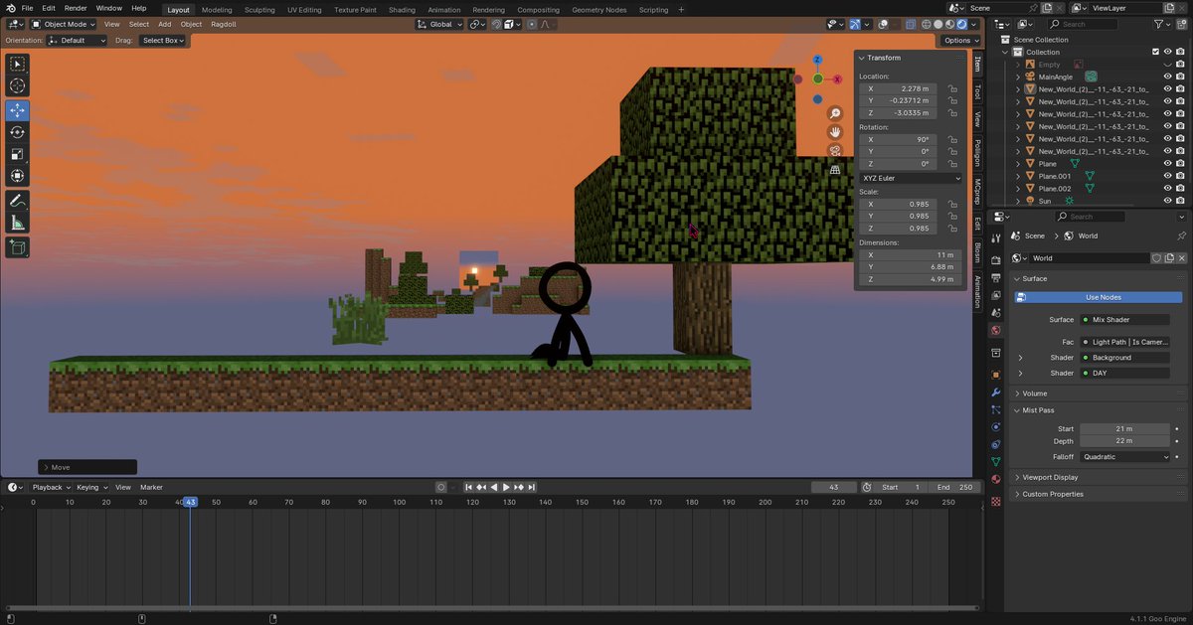
Task: Expand the Volume panel
Action: 1036,393
